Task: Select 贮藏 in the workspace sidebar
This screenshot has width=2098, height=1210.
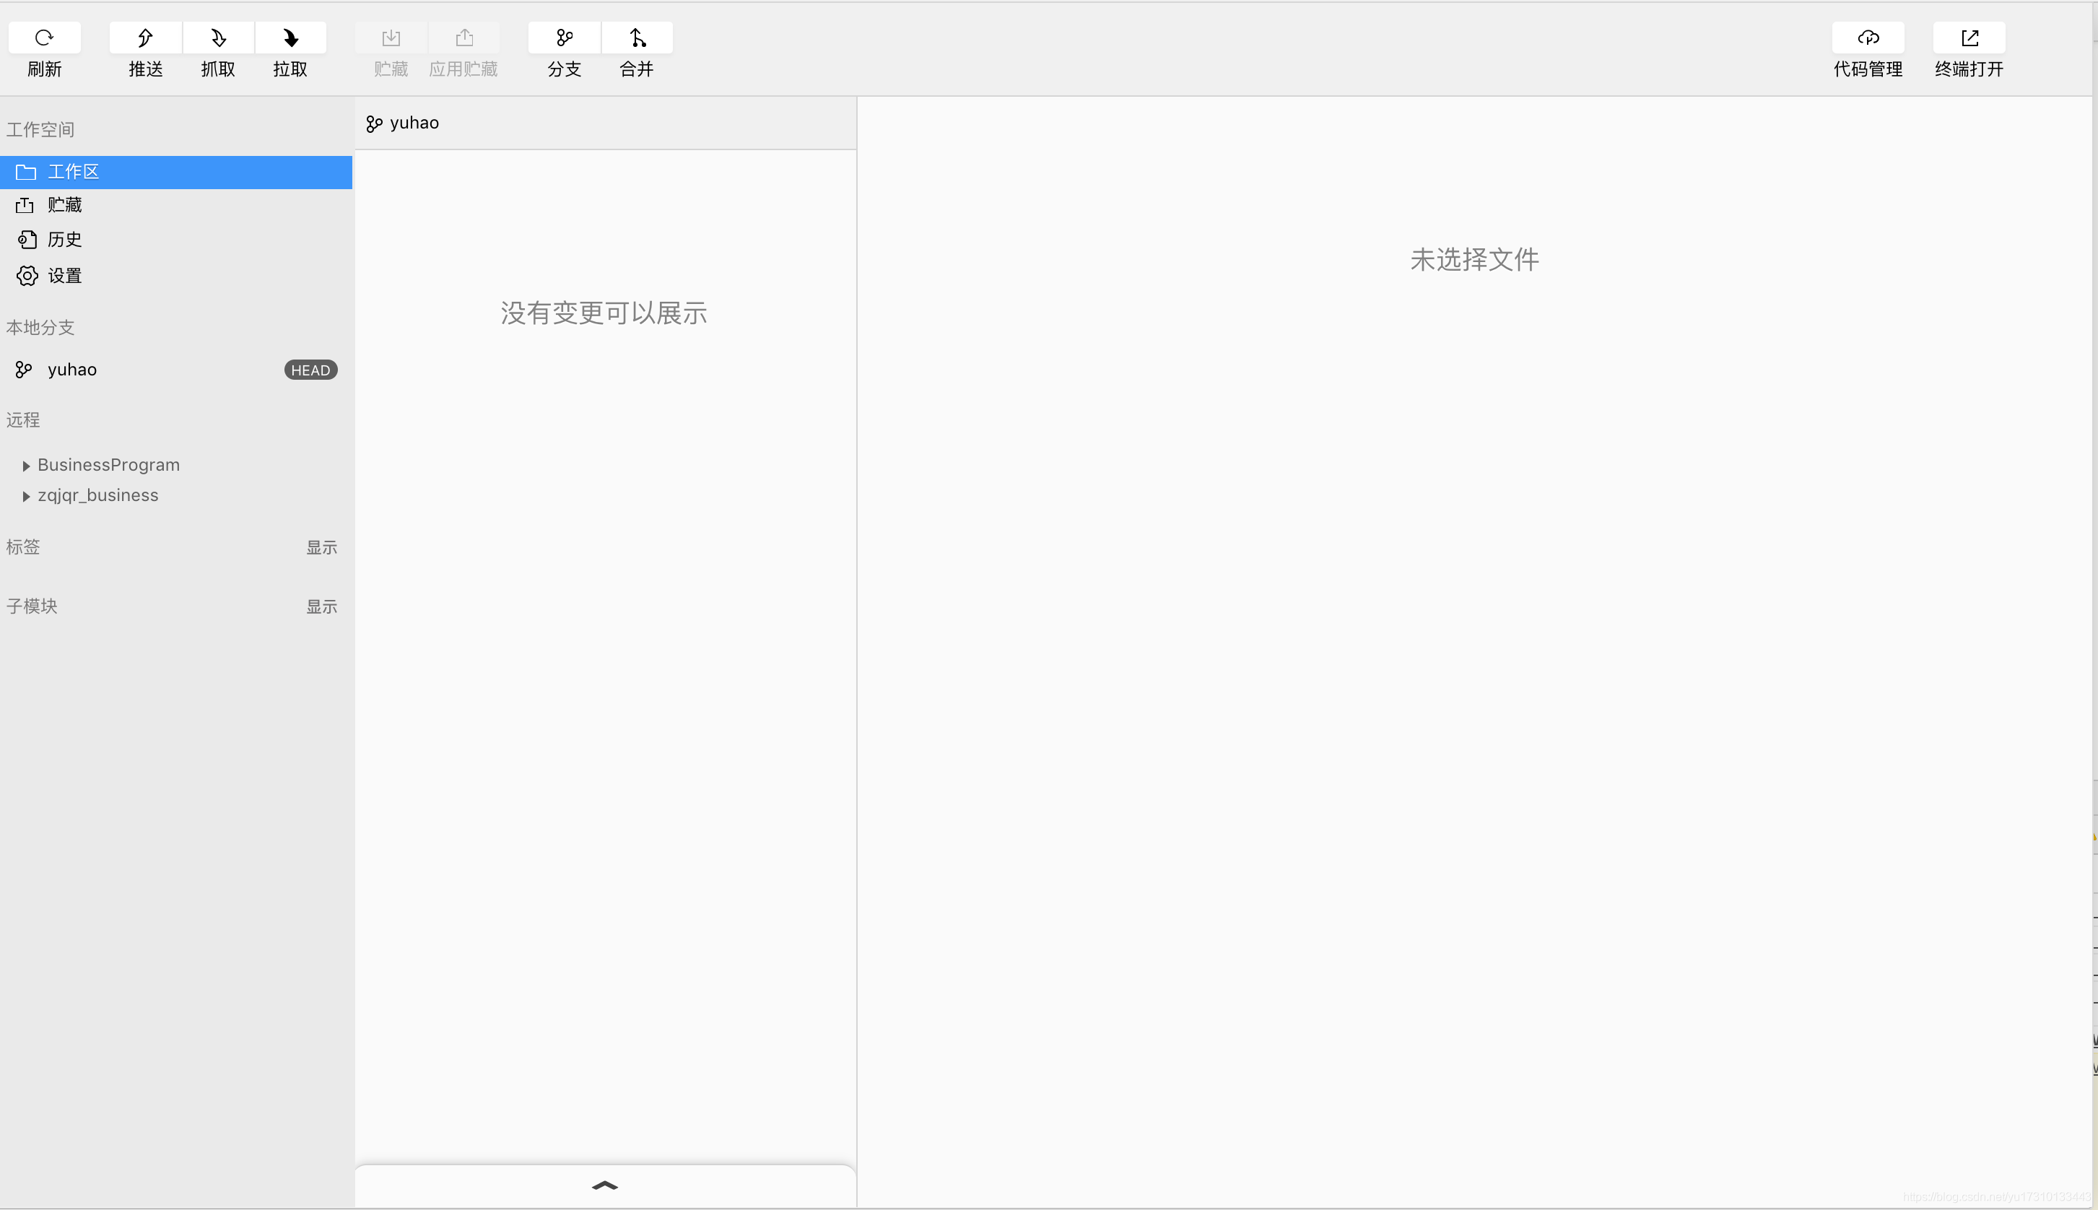Action: coord(64,205)
